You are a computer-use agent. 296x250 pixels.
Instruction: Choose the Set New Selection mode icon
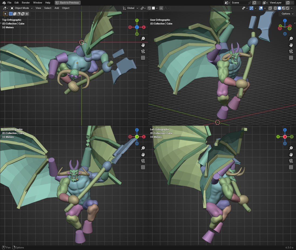[11, 14]
